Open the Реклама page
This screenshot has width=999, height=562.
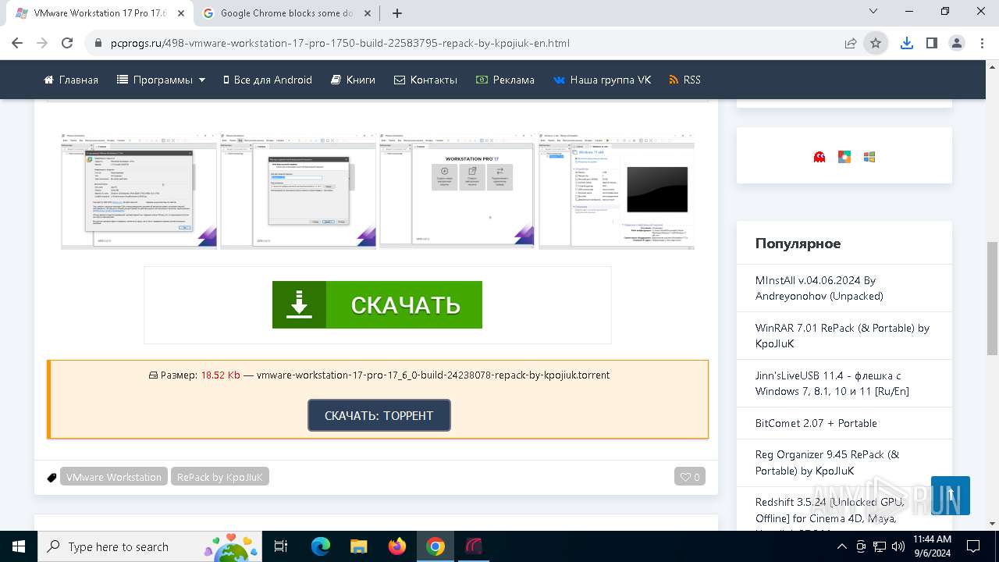tap(505, 80)
